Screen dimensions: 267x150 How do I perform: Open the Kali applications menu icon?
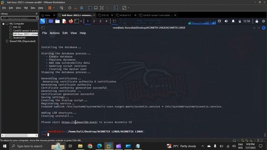43,21
